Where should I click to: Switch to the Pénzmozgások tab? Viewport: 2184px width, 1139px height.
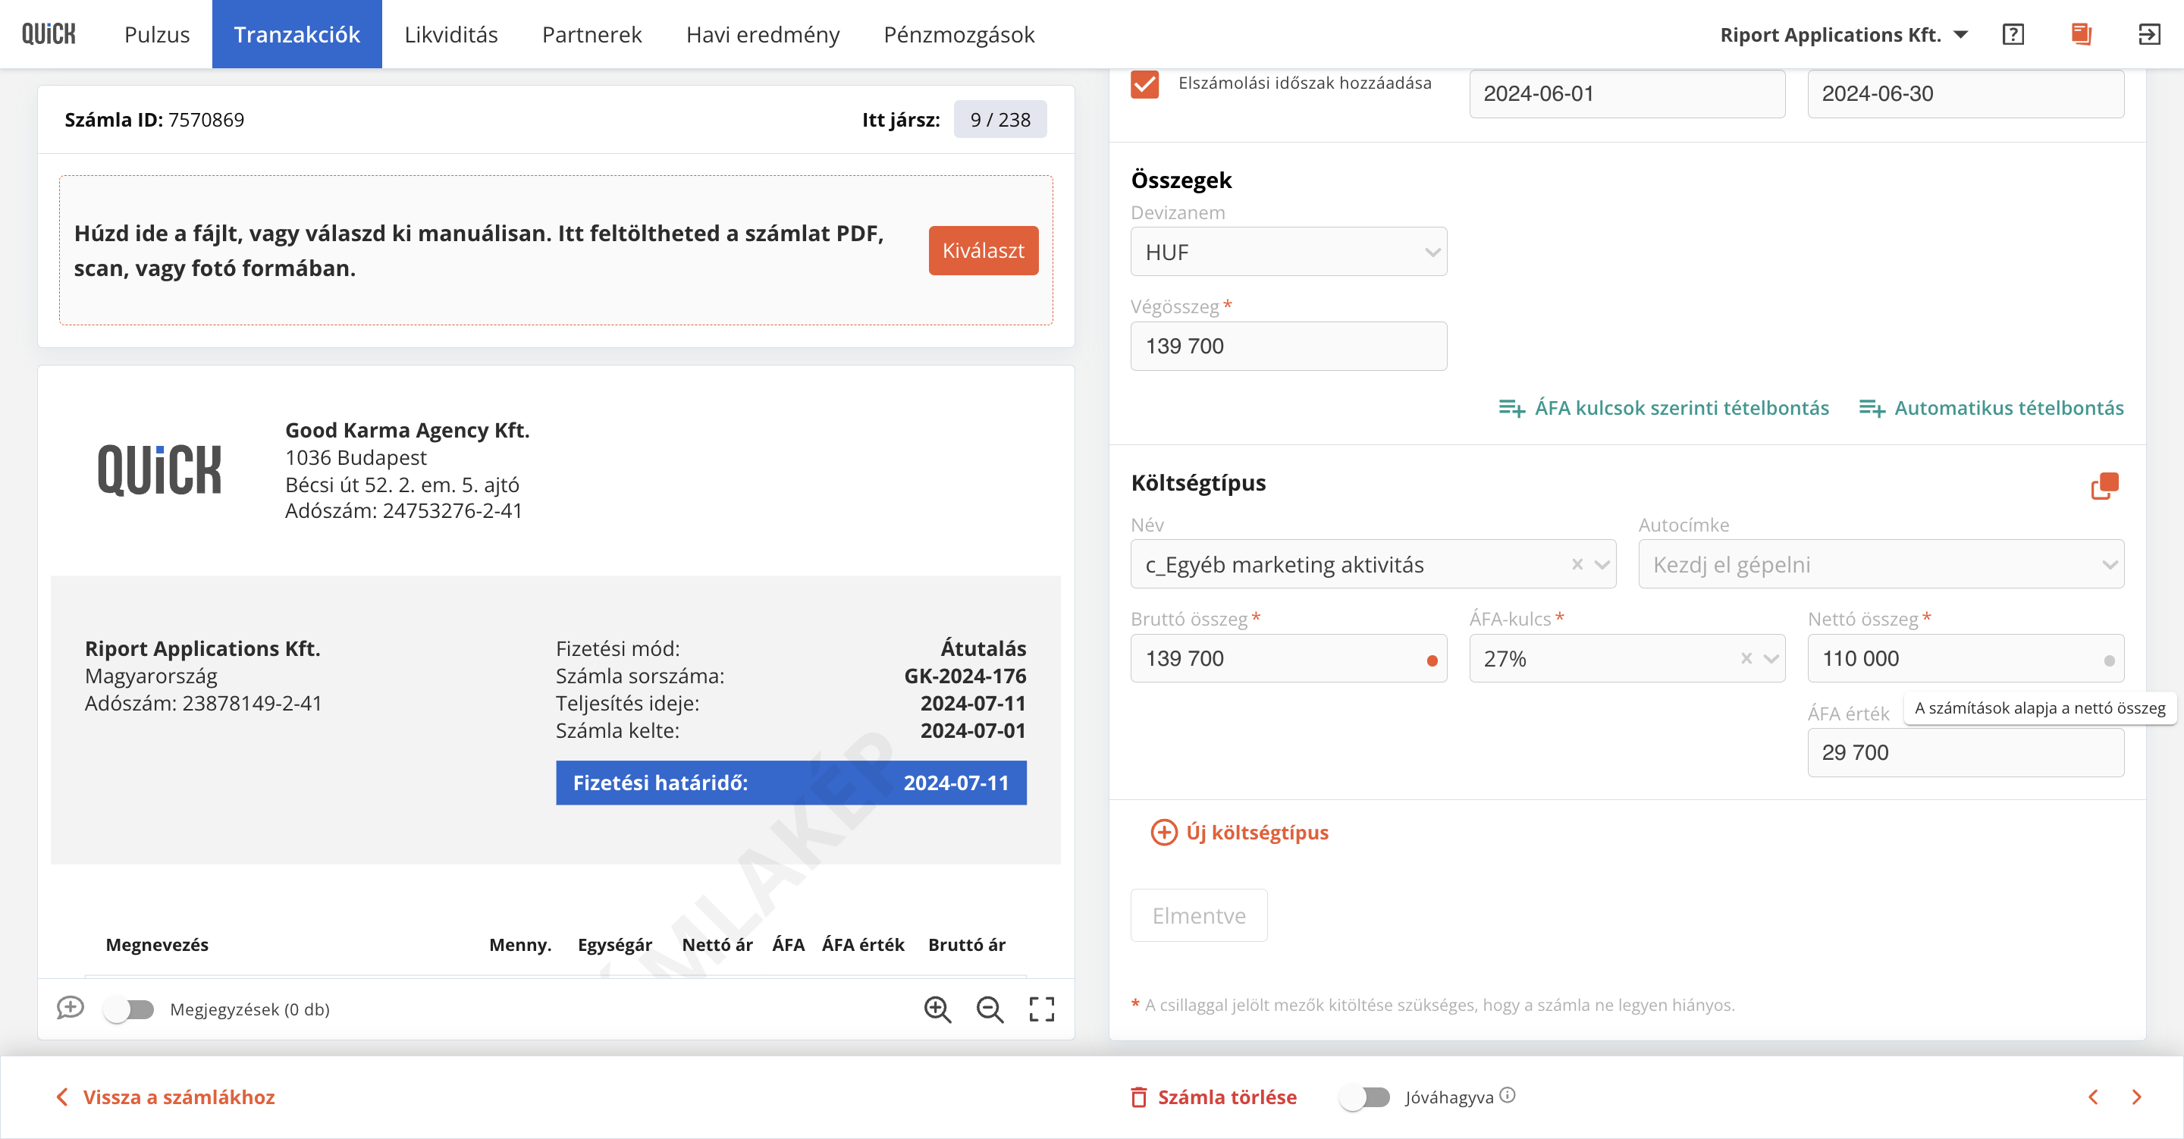(x=959, y=34)
